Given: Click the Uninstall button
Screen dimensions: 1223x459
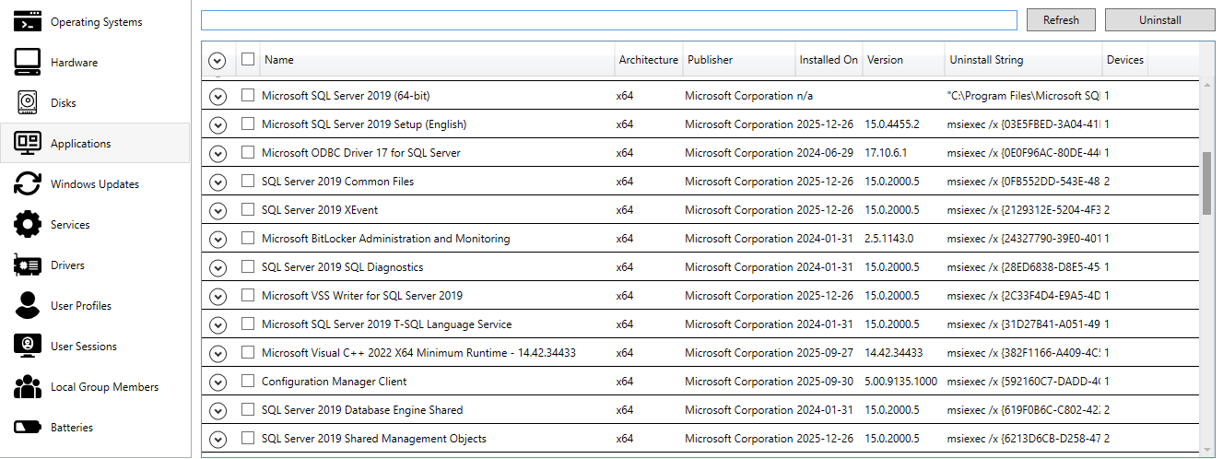Looking at the screenshot, I should click(x=1159, y=19).
